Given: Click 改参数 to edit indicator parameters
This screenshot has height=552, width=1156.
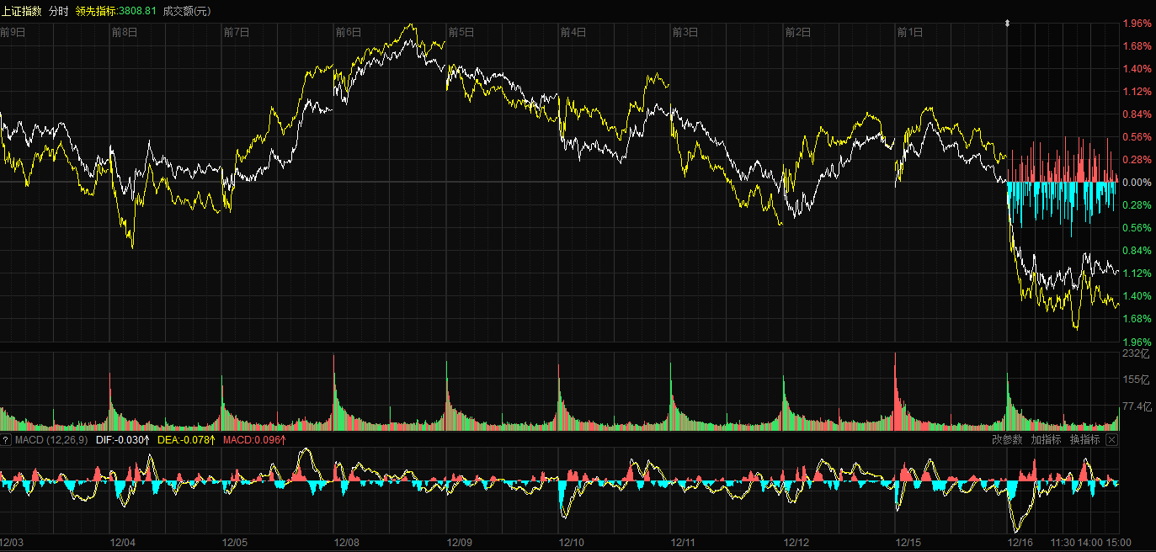Looking at the screenshot, I should (1007, 439).
